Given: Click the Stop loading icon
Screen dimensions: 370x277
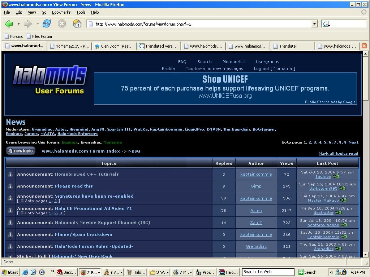Looking at the screenshot, I should 62,23.
